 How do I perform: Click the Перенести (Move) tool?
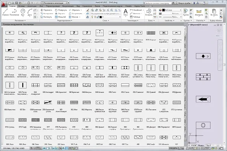click(47, 10)
